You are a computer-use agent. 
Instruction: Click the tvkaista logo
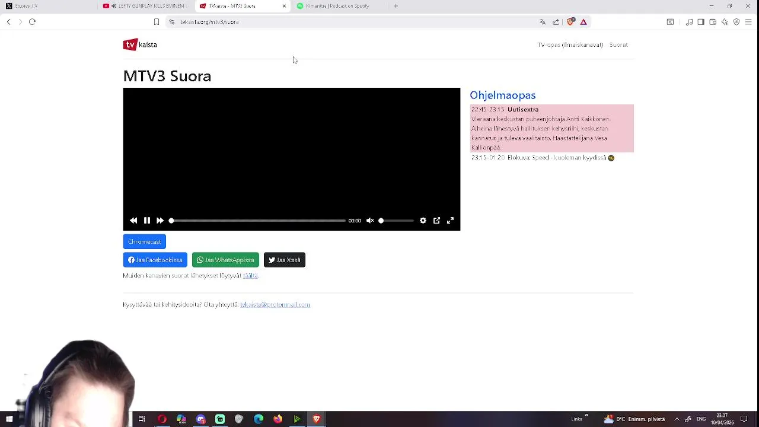point(141,45)
